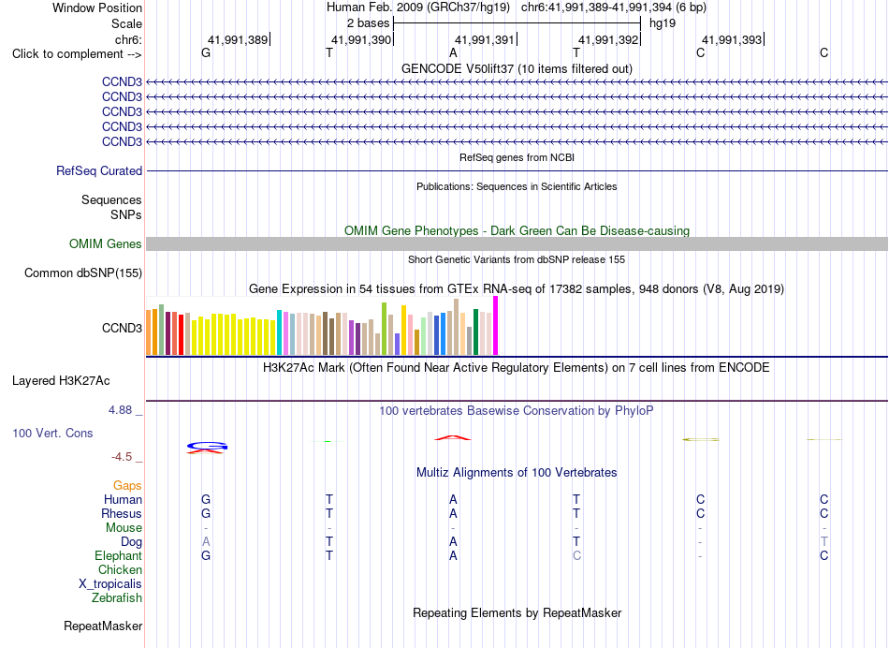Select the RepeatMasker track label
889x648 pixels.
coord(103,626)
